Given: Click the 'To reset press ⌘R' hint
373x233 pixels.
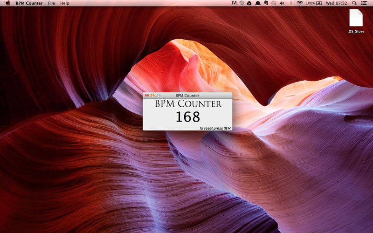Looking at the screenshot, I should point(215,128).
